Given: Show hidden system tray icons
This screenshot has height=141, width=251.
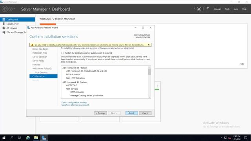Looking at the screenshot, I should coord(221,137).
